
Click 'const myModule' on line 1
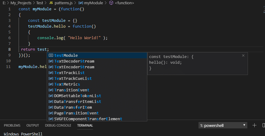pyautogui.click(x=35, y=9)
